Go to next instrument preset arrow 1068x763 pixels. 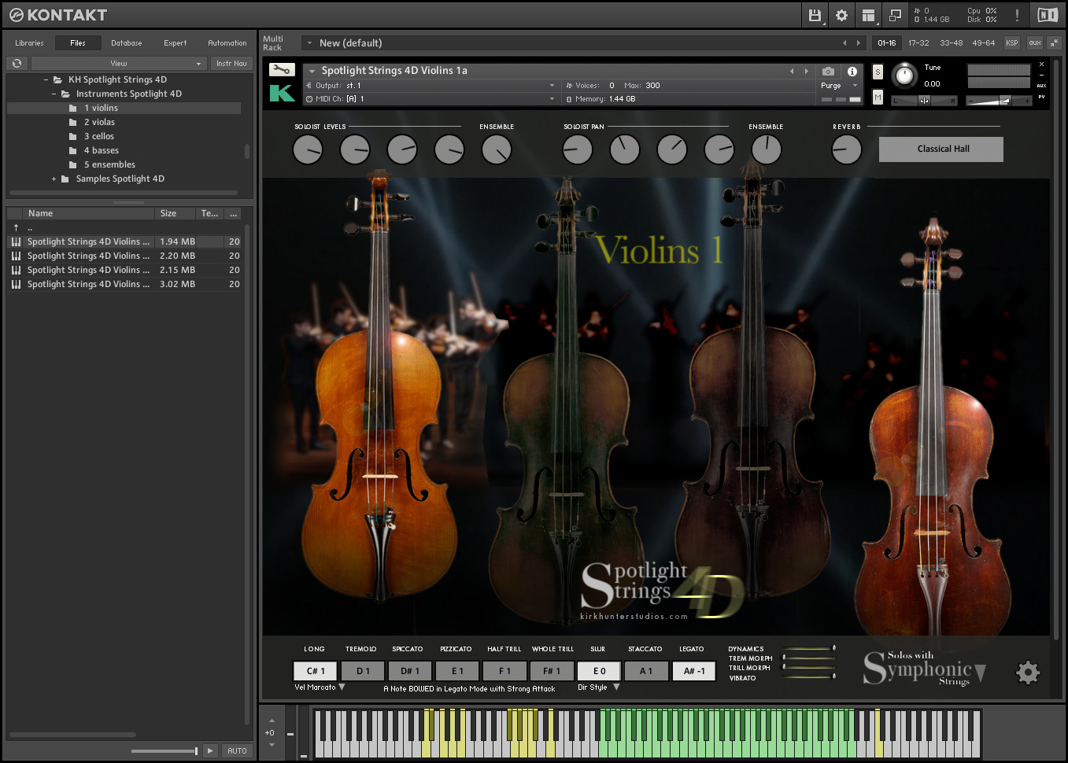pyautogui.click(x=806, y=71)
